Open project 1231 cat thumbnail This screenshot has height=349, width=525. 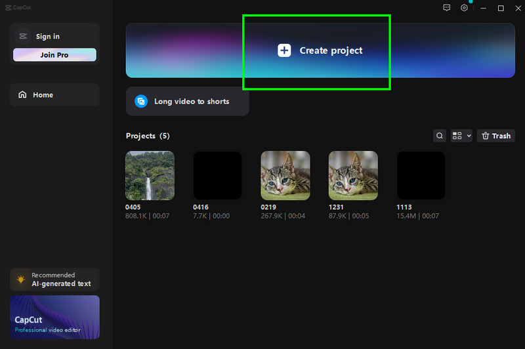pyautogui.click(x=353, y=175)
